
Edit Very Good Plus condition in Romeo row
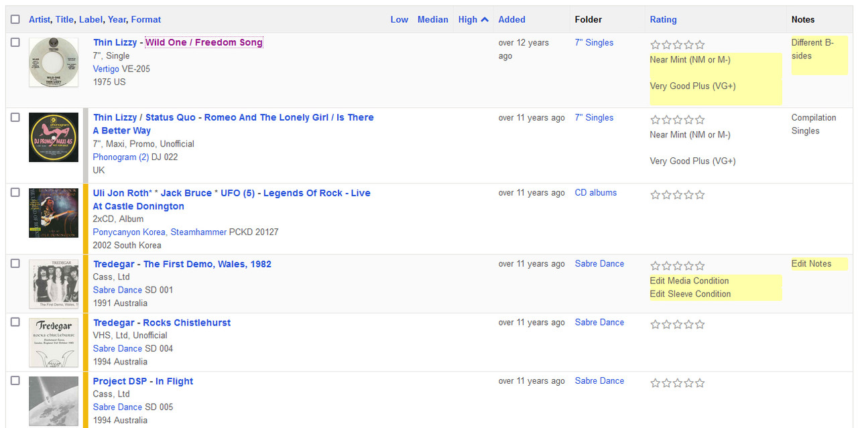pyautogui.click(x=693, y=161)
